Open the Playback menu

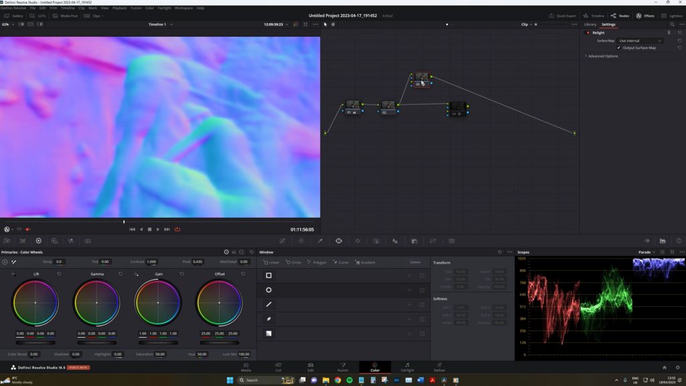119,8
